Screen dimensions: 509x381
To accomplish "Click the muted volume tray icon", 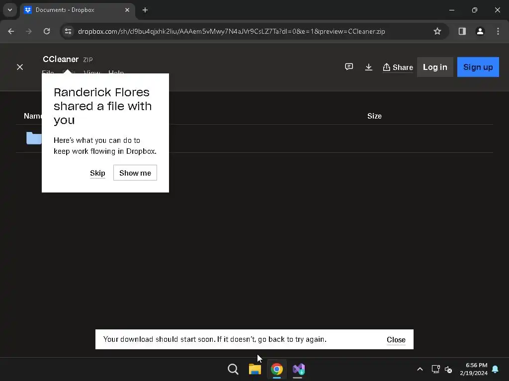I will (x=448, y=369).
